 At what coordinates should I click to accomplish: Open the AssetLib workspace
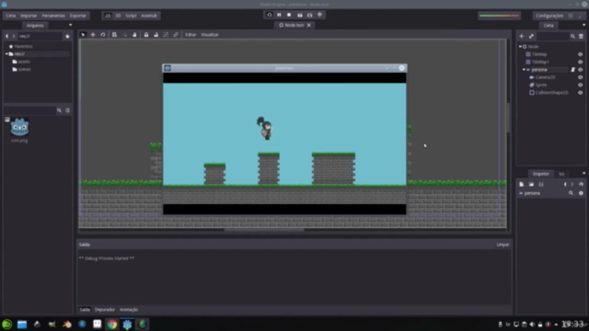(x=149, y=16)
